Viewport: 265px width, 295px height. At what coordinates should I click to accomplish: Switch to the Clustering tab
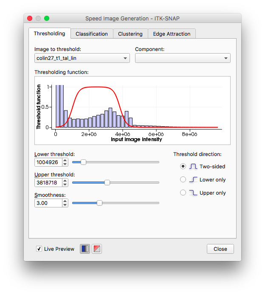[x=130, y=34]
